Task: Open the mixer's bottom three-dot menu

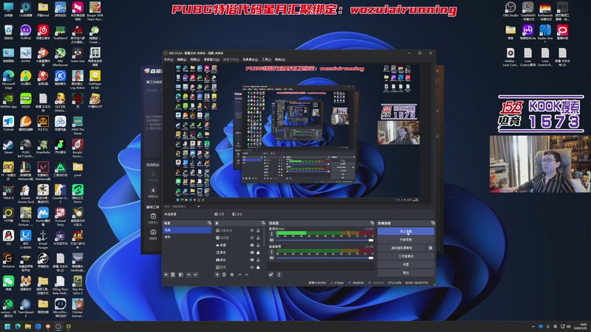Action: point(279,274)
